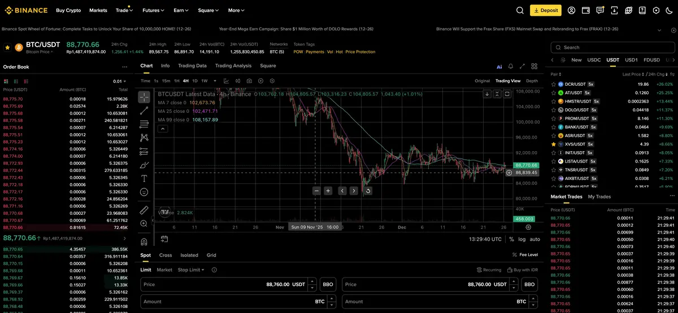
Task: Enable the magnet snap tool
Action: pyautogui.click(x=144, y=241)
